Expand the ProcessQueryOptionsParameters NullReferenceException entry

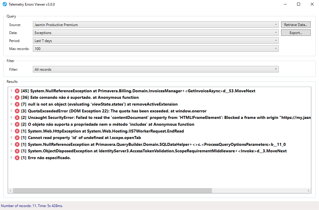12,144
